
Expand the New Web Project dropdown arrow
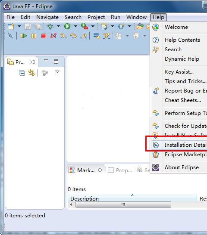point(112,26)
